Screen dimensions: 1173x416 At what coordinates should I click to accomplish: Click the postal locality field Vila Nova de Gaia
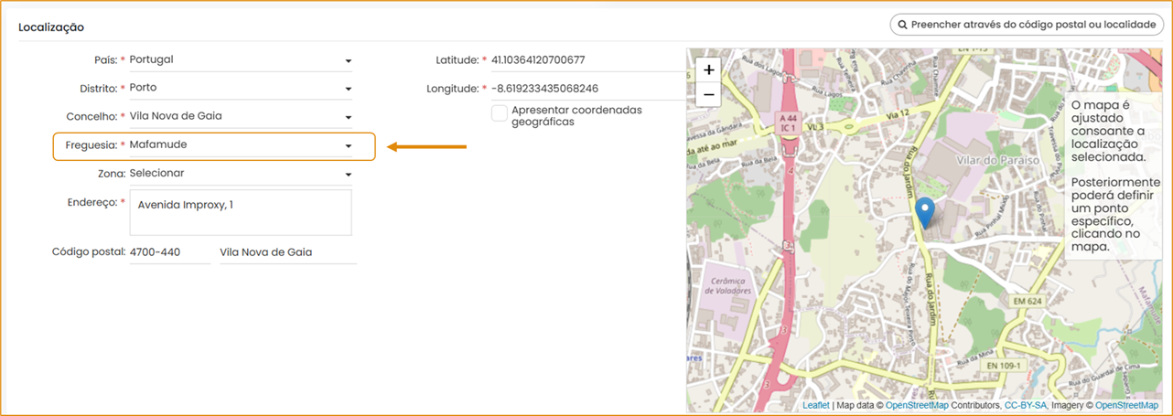(287, 252)
